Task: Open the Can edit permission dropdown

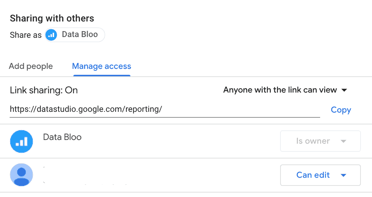Action: pyautogui.click(x=320, y=175)
